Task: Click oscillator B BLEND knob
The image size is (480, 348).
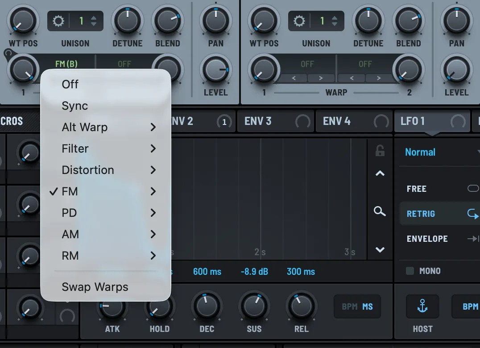Action: 408,21
